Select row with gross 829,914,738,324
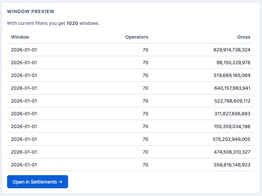The width and height of the screenshot is (262, 196). pyautogui.click(x=131, y=50)
